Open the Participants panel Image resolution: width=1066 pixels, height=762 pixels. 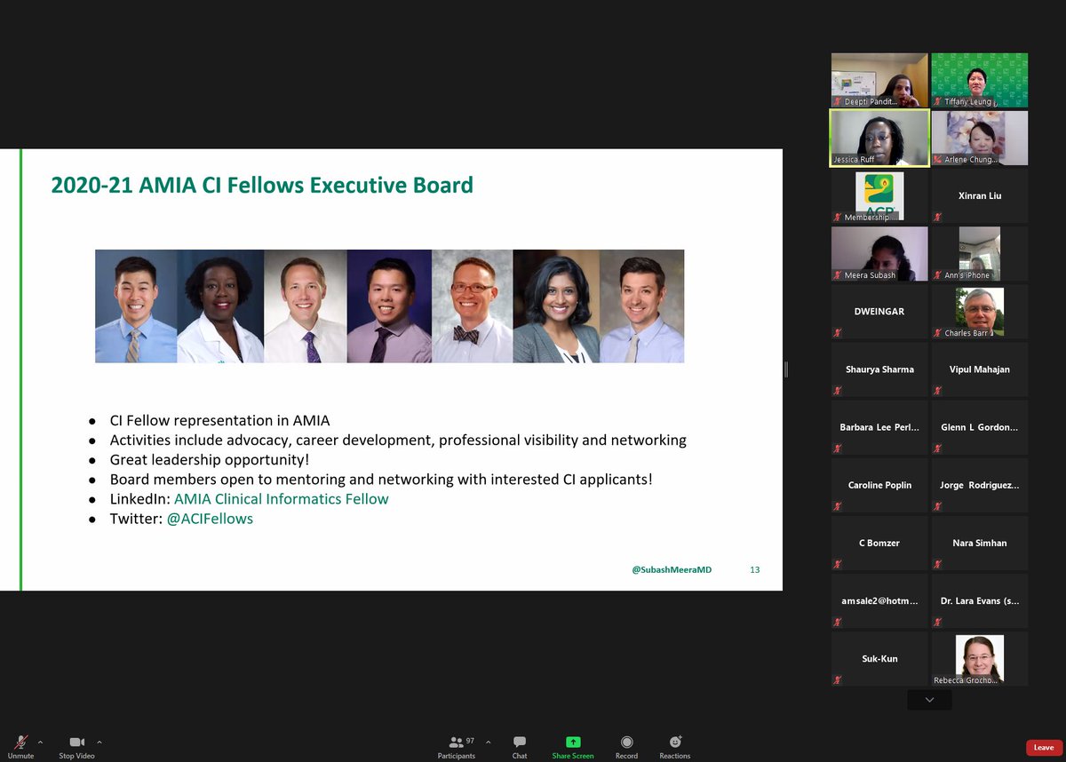click(456, 745)
